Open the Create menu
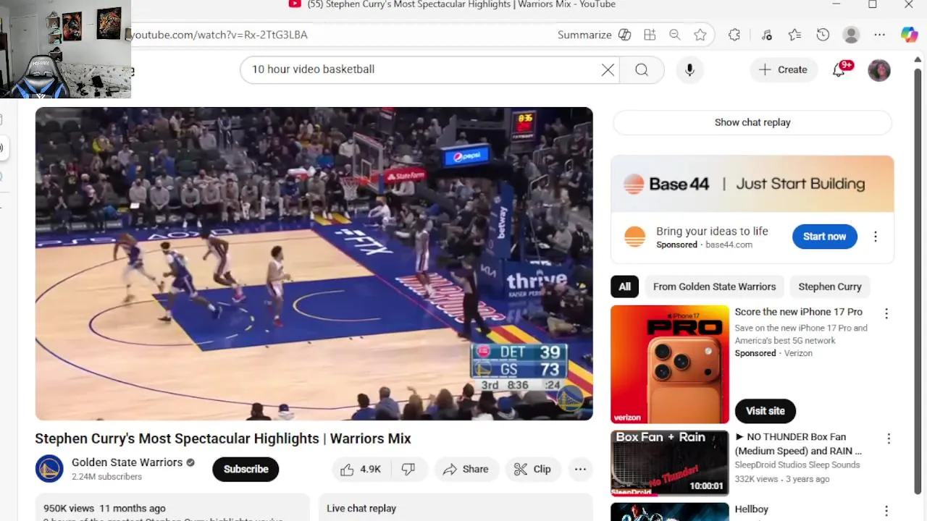Screen dimensions: 927x521 point(783,69)
